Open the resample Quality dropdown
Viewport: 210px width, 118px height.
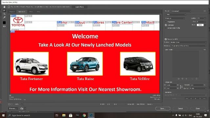coord(198,88)
